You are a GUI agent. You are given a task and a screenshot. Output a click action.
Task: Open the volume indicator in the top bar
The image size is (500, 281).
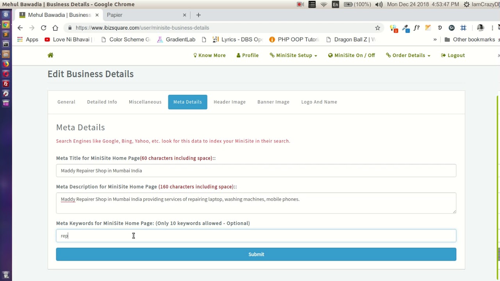coord(379,4)
